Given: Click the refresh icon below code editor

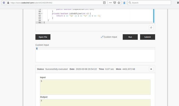Looking at the screenshot, I should pyautogui.click(x=151, y=28).
